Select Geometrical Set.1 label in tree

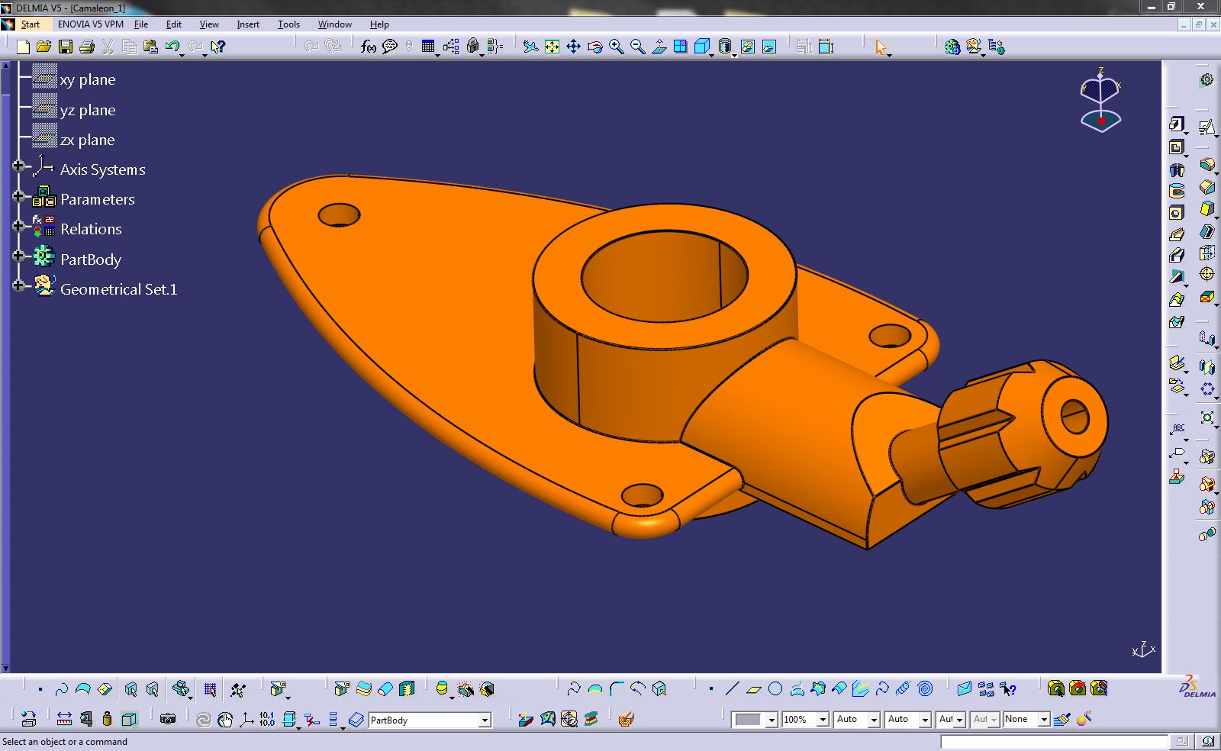118,289
